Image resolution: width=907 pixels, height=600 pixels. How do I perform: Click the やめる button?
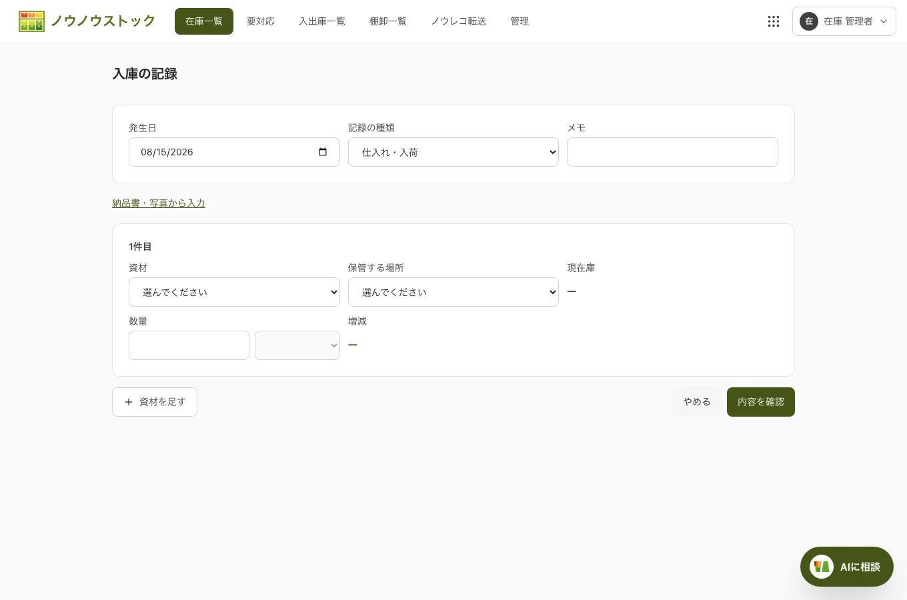point(697,402)
